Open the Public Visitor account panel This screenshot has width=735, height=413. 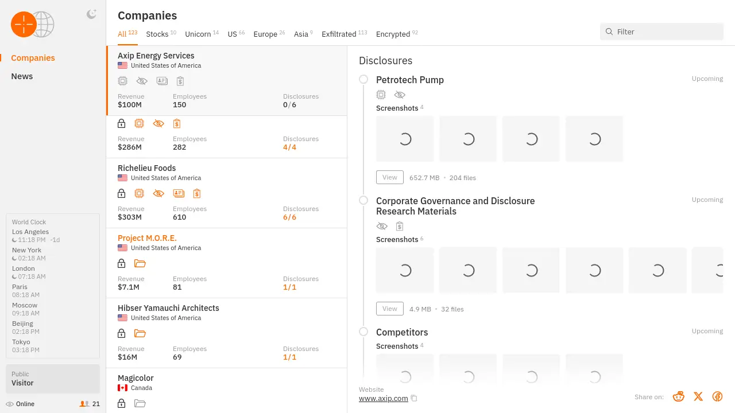click(53, 379)
